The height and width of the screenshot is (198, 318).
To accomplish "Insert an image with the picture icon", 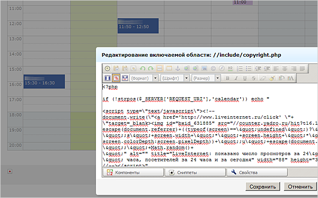I will click(204, 68).
